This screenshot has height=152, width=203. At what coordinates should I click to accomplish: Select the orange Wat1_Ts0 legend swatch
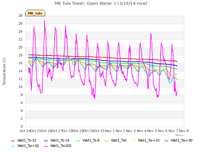click(x=107, y=141)
